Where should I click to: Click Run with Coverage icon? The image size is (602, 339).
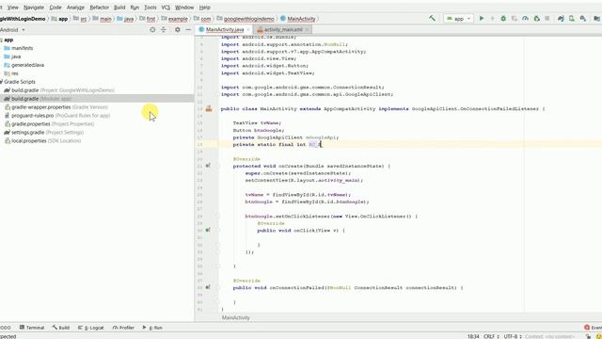(515, 19)
